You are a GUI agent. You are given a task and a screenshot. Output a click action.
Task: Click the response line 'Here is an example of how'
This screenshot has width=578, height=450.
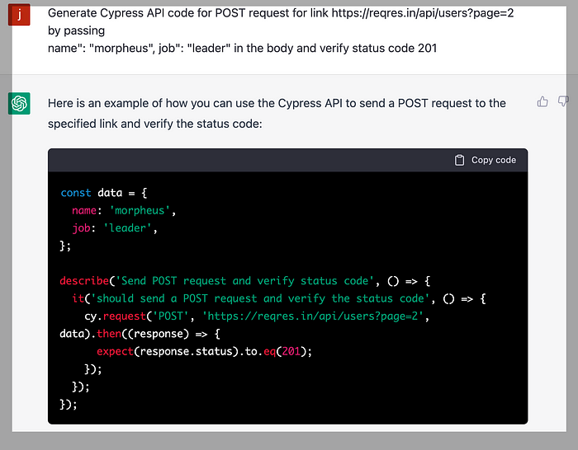(x=277, y=103)
